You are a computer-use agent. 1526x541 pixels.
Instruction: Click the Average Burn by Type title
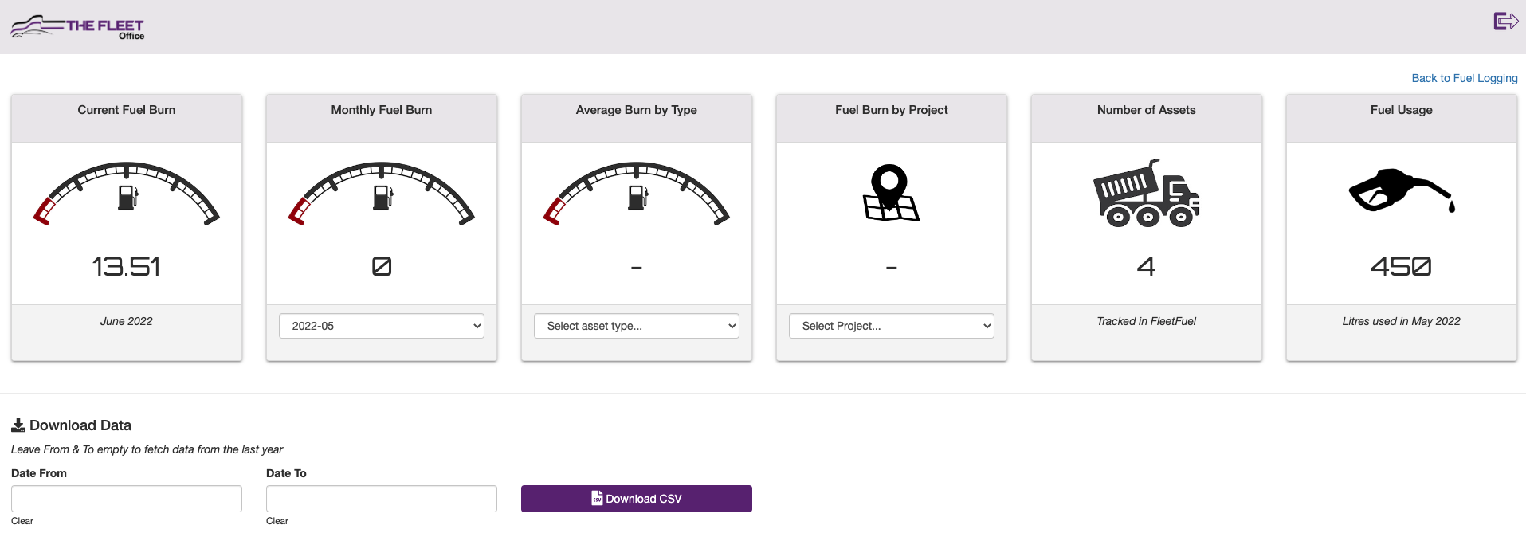tap(637, 110)
